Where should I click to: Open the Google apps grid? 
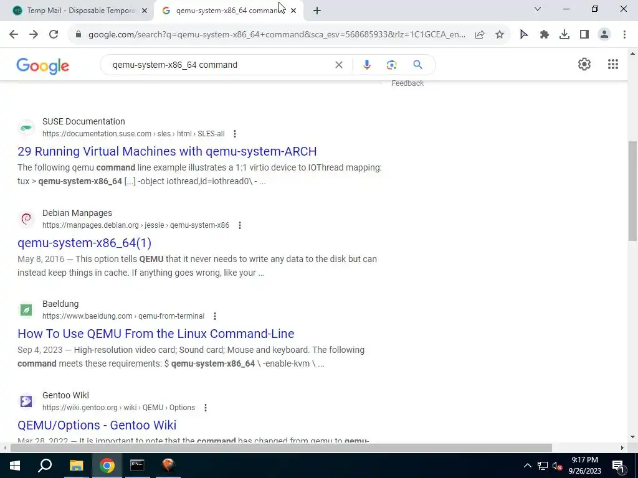coord(613,64)
